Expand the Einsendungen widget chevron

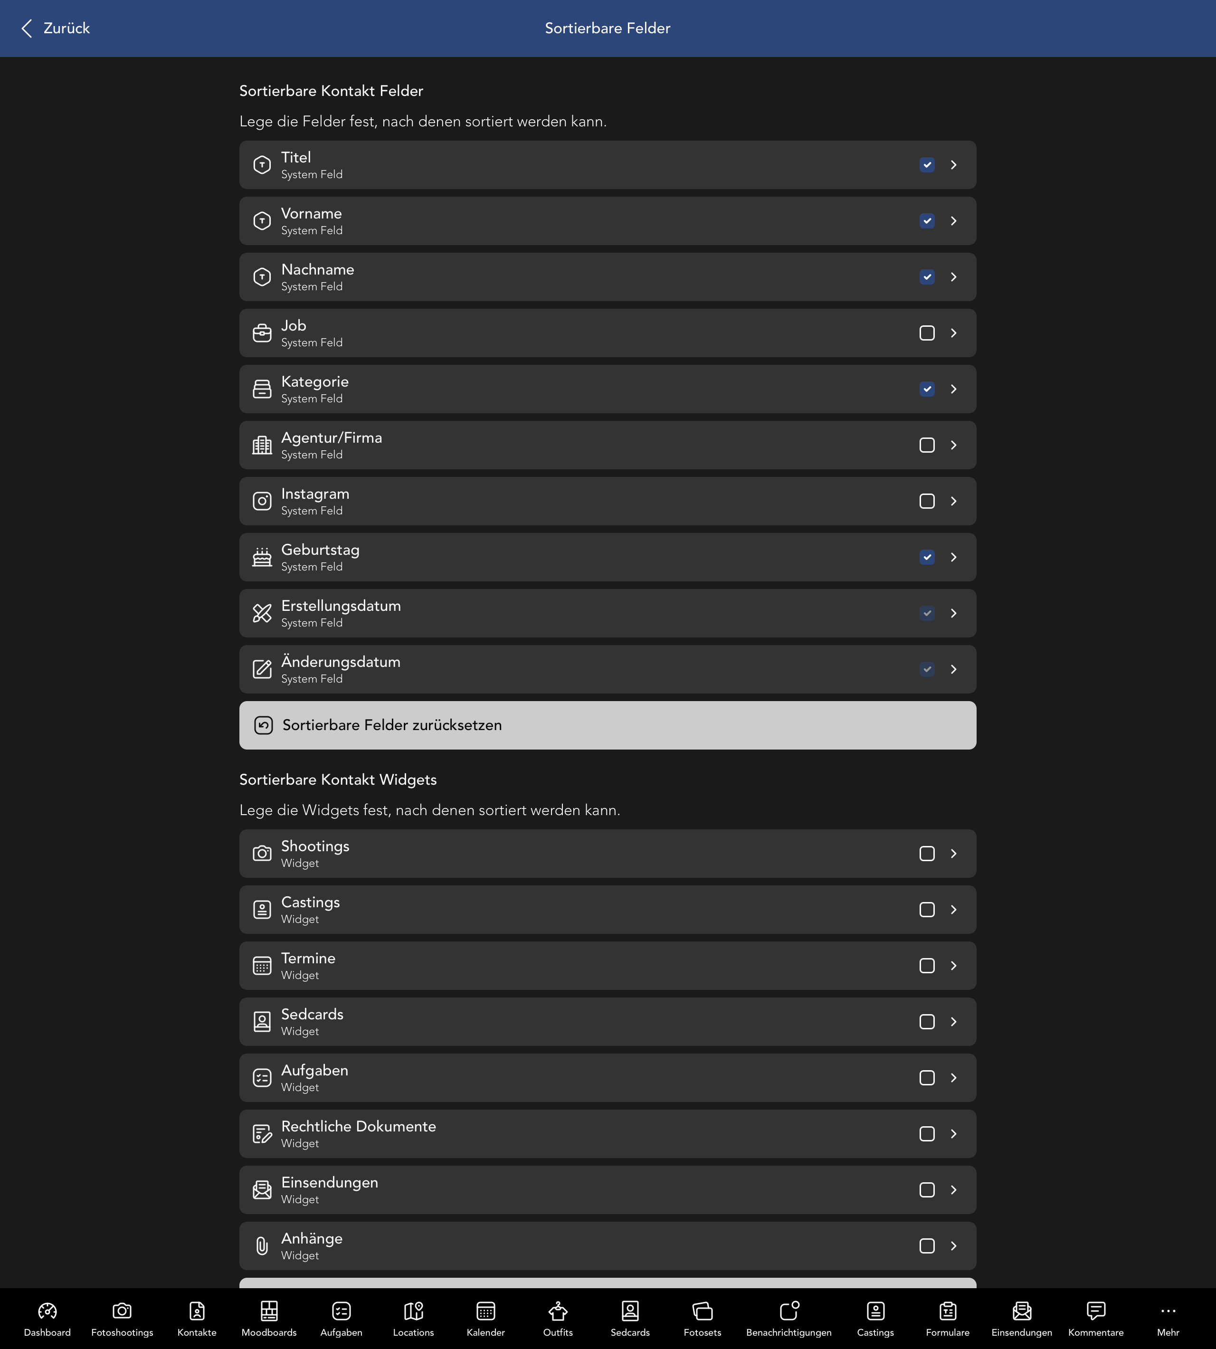[953, 1190]
